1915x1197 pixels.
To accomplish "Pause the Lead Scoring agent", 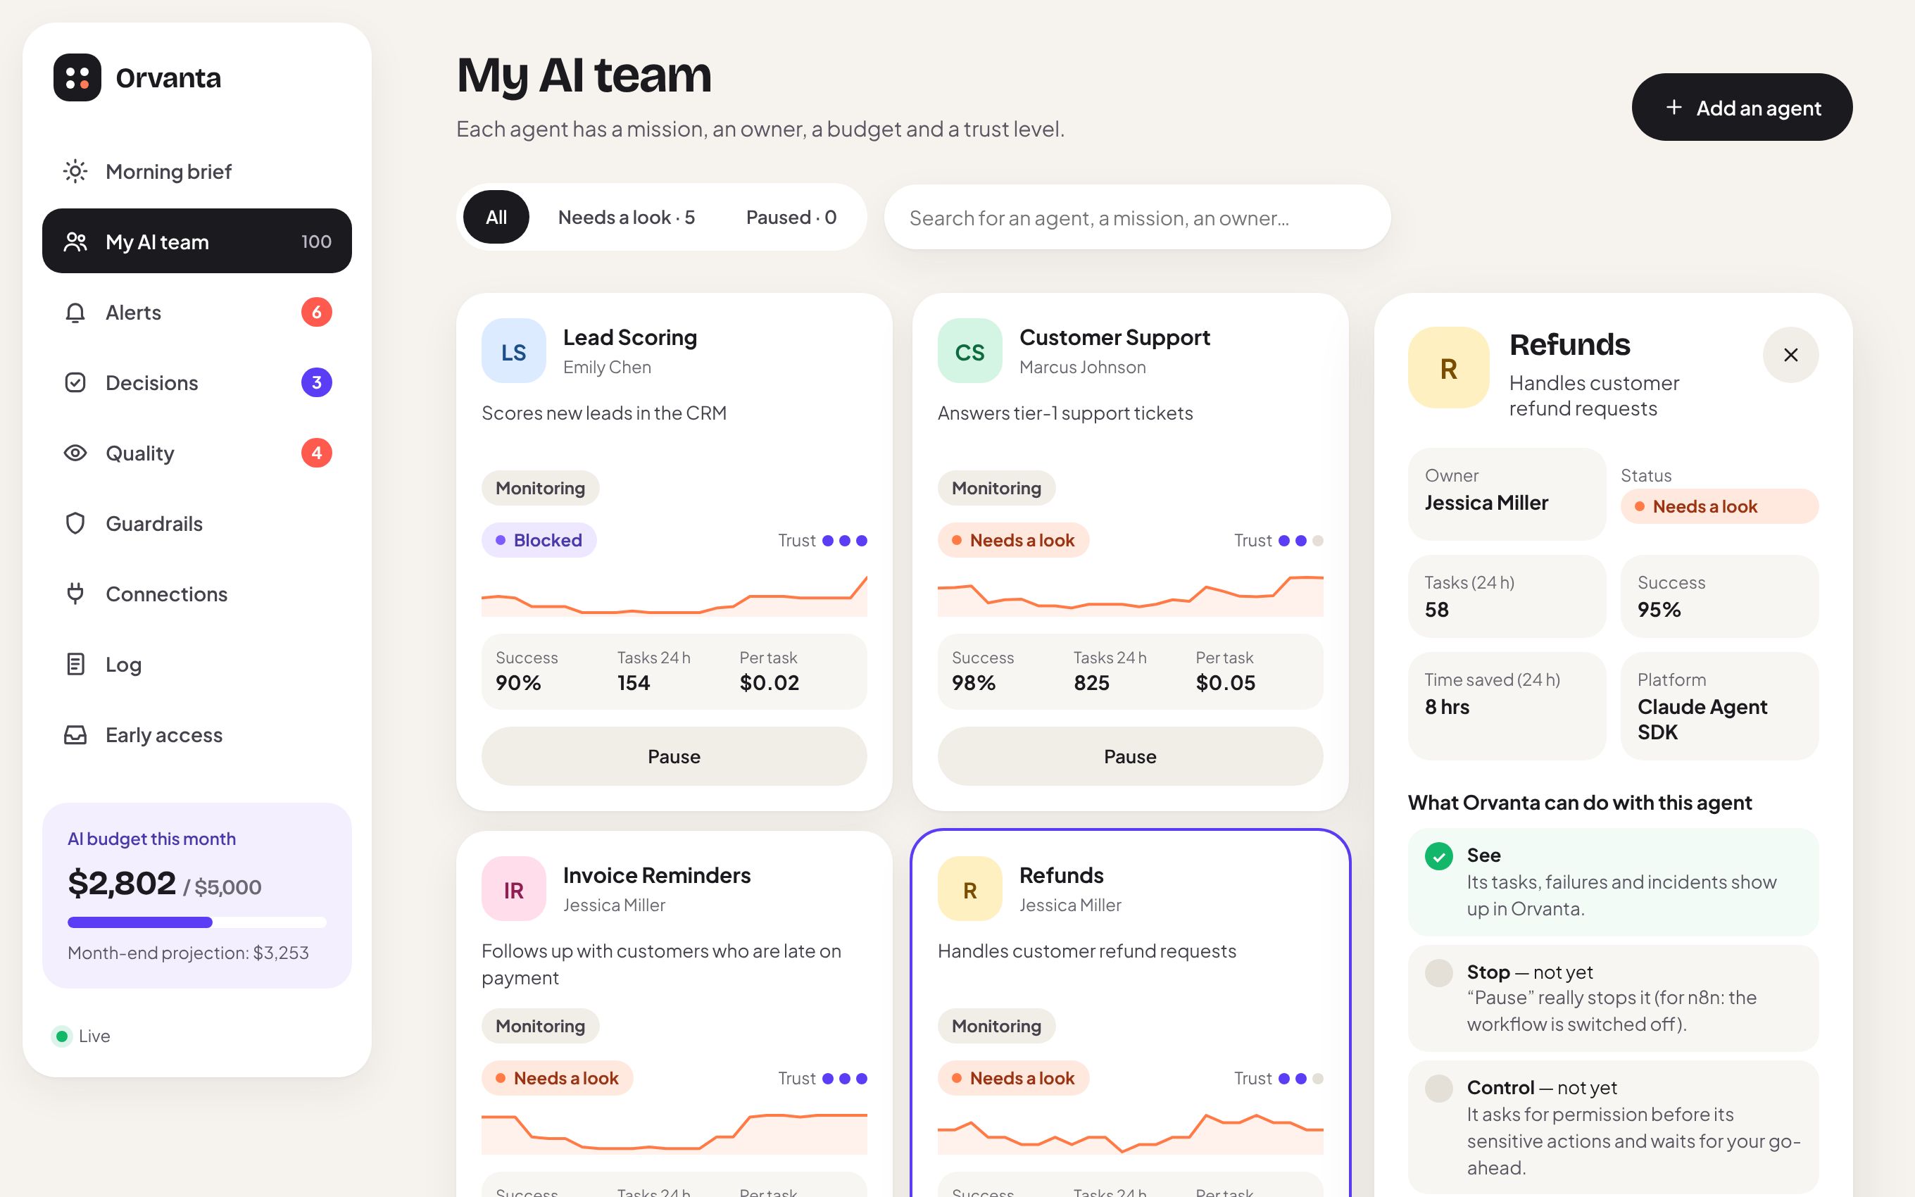I will point(674,756).
